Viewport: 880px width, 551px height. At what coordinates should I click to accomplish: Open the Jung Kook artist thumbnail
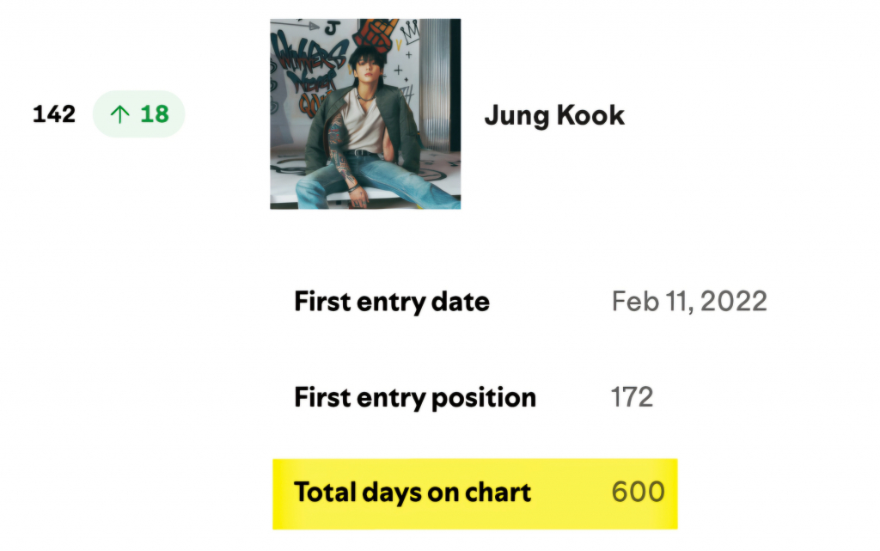tap(365, 113)
